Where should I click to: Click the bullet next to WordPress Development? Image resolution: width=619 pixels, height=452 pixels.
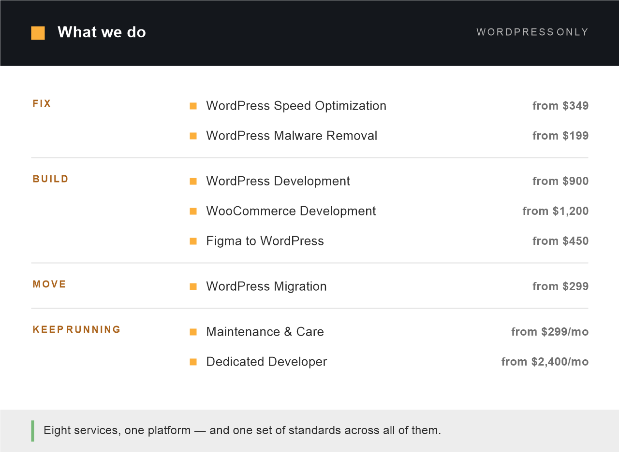pyautogui.click(x=193, y=182)
